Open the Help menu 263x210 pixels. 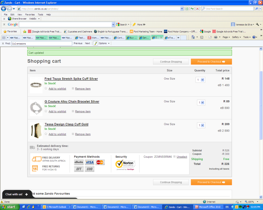(x=49, y=15)
